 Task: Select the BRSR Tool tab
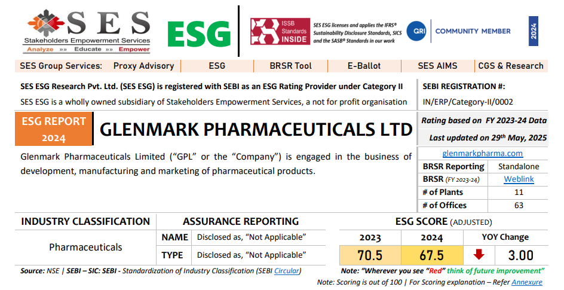coord(290,66)
